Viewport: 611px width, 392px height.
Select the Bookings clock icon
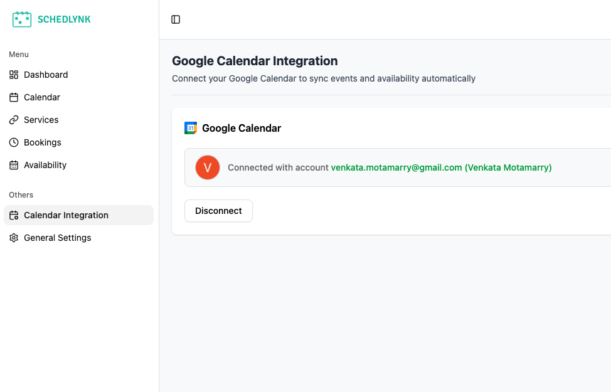point(14,142)
